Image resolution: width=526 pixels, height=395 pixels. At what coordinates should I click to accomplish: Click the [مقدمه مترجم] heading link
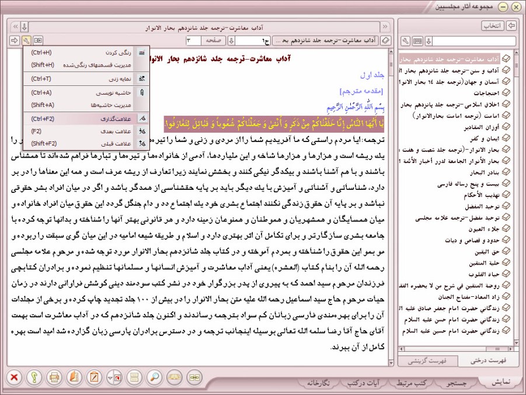361,91
